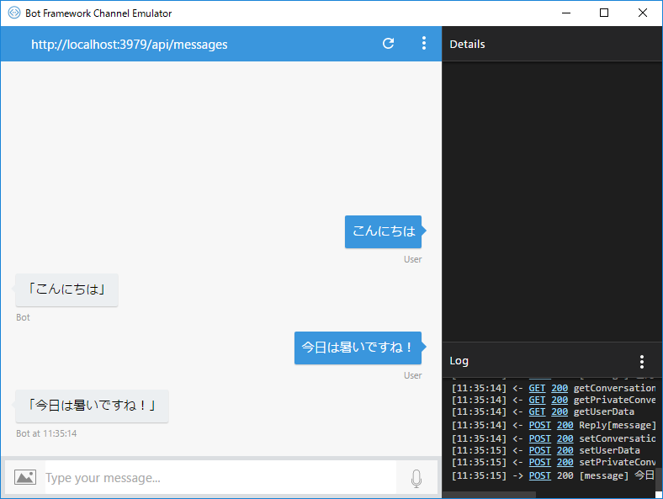663x499 pixels.
Task: Close the Bot Framework Channel Emulator window
Action: (643, 13)
